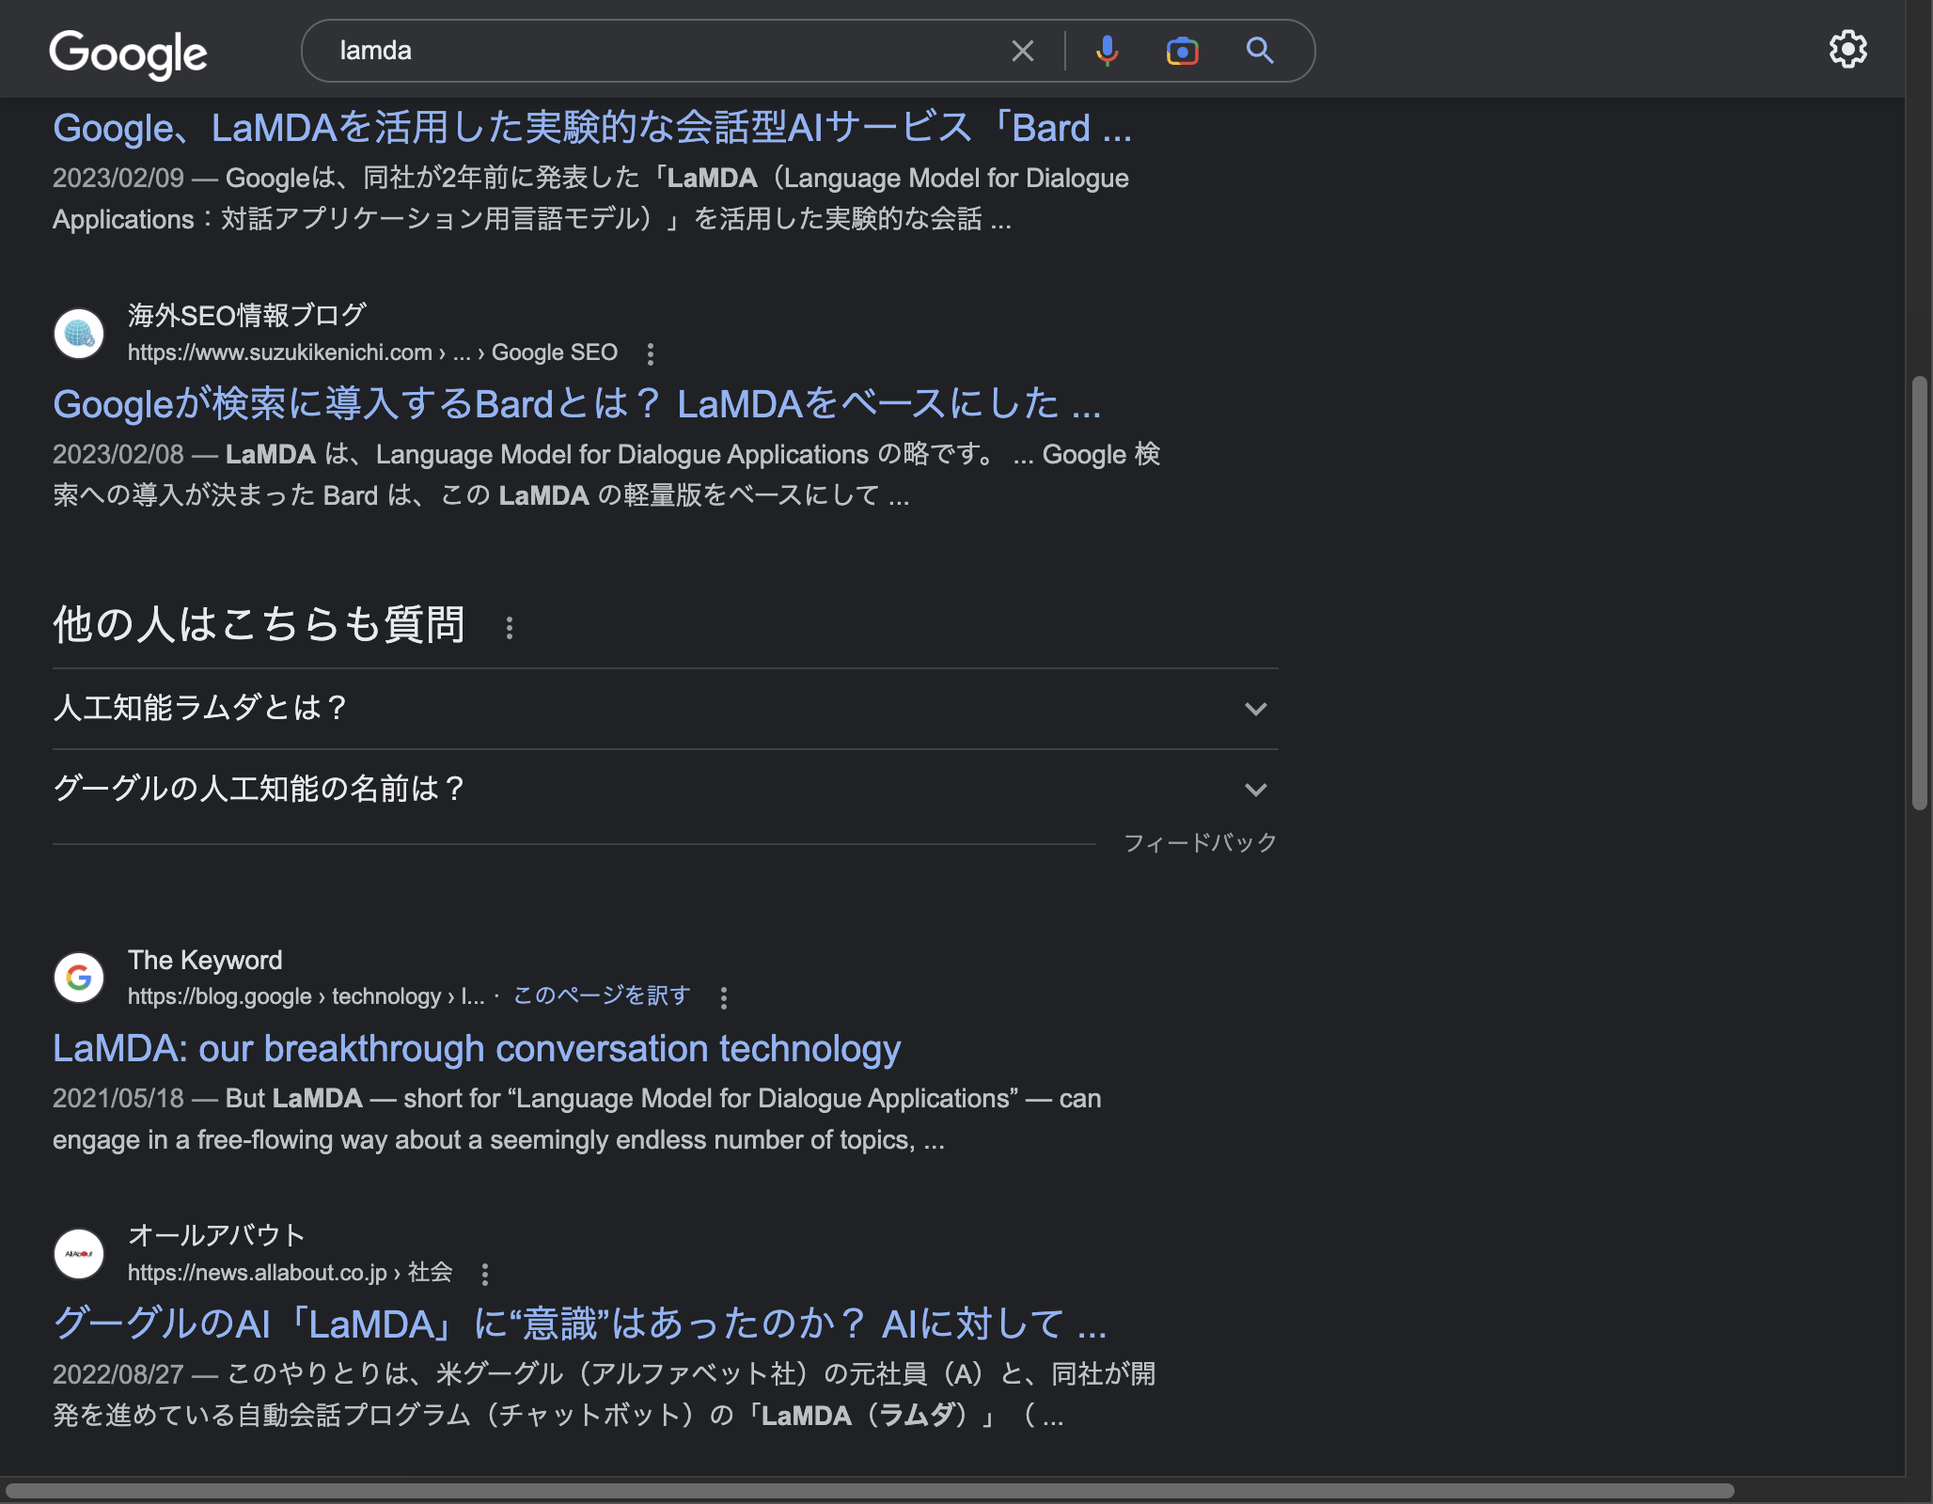Image resolution: width=1933 pixels, height=1504 pixels.
Task: Click the 他の人はこちらも質問 heading
Action: 259,625
